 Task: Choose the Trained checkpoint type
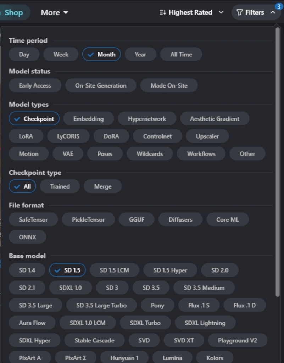click(60, 186)
